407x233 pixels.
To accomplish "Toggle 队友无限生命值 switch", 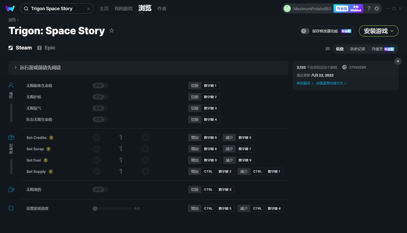I will [x=100, y=119].
